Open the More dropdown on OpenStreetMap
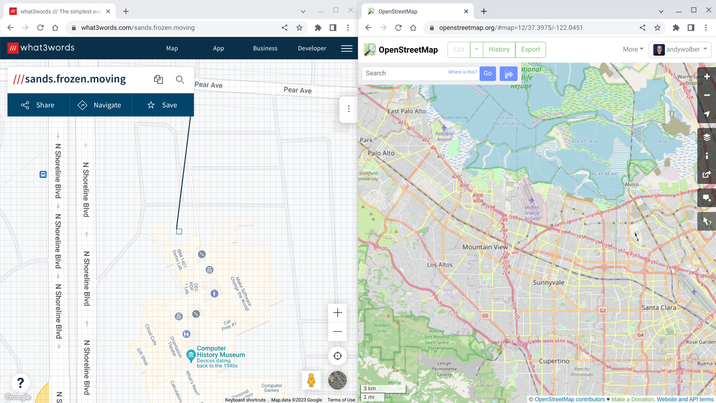This screenshot has height=403, width=716. click(633, 49)
